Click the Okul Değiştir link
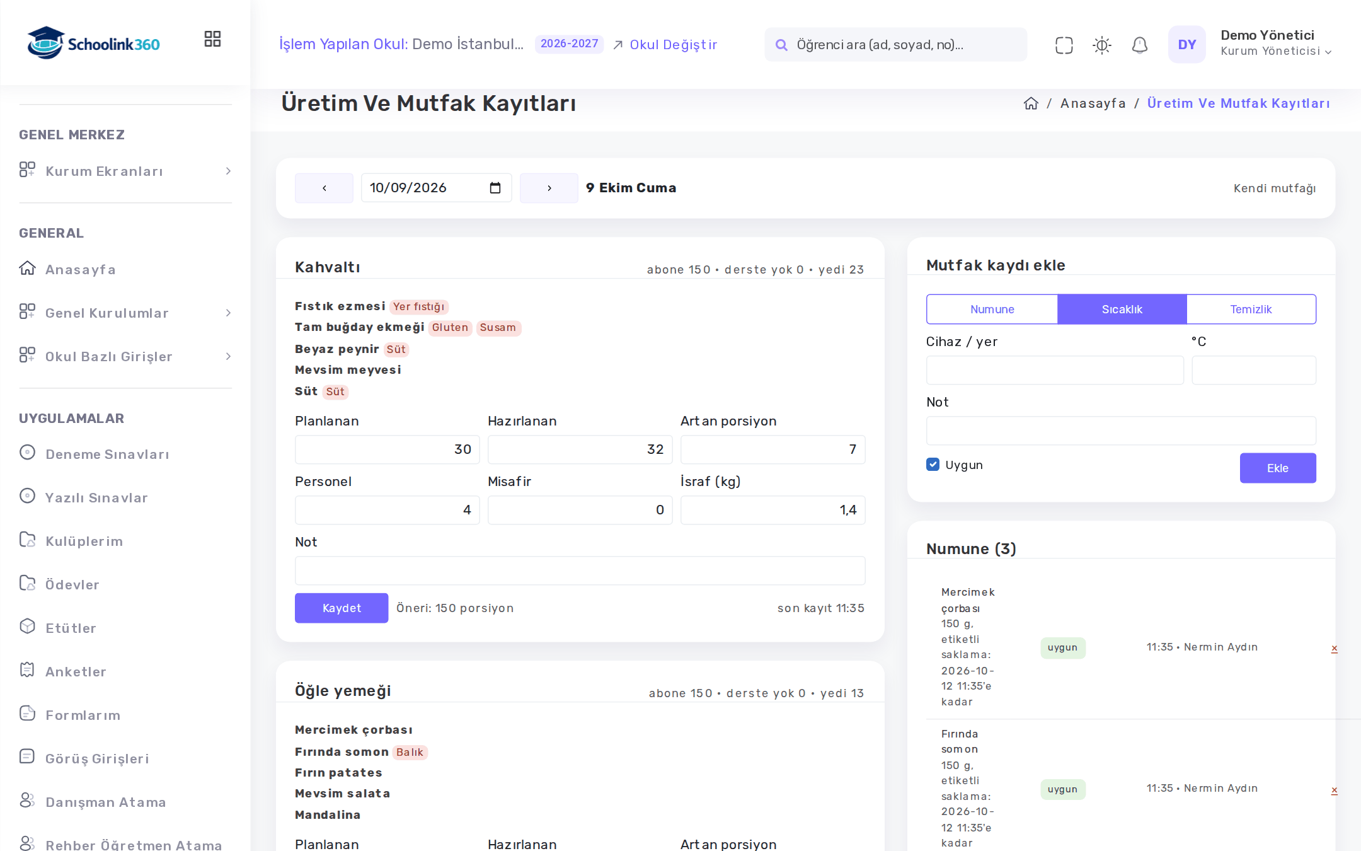Image resolution: width=1361 pixels, height=851 pixels. 665,45
